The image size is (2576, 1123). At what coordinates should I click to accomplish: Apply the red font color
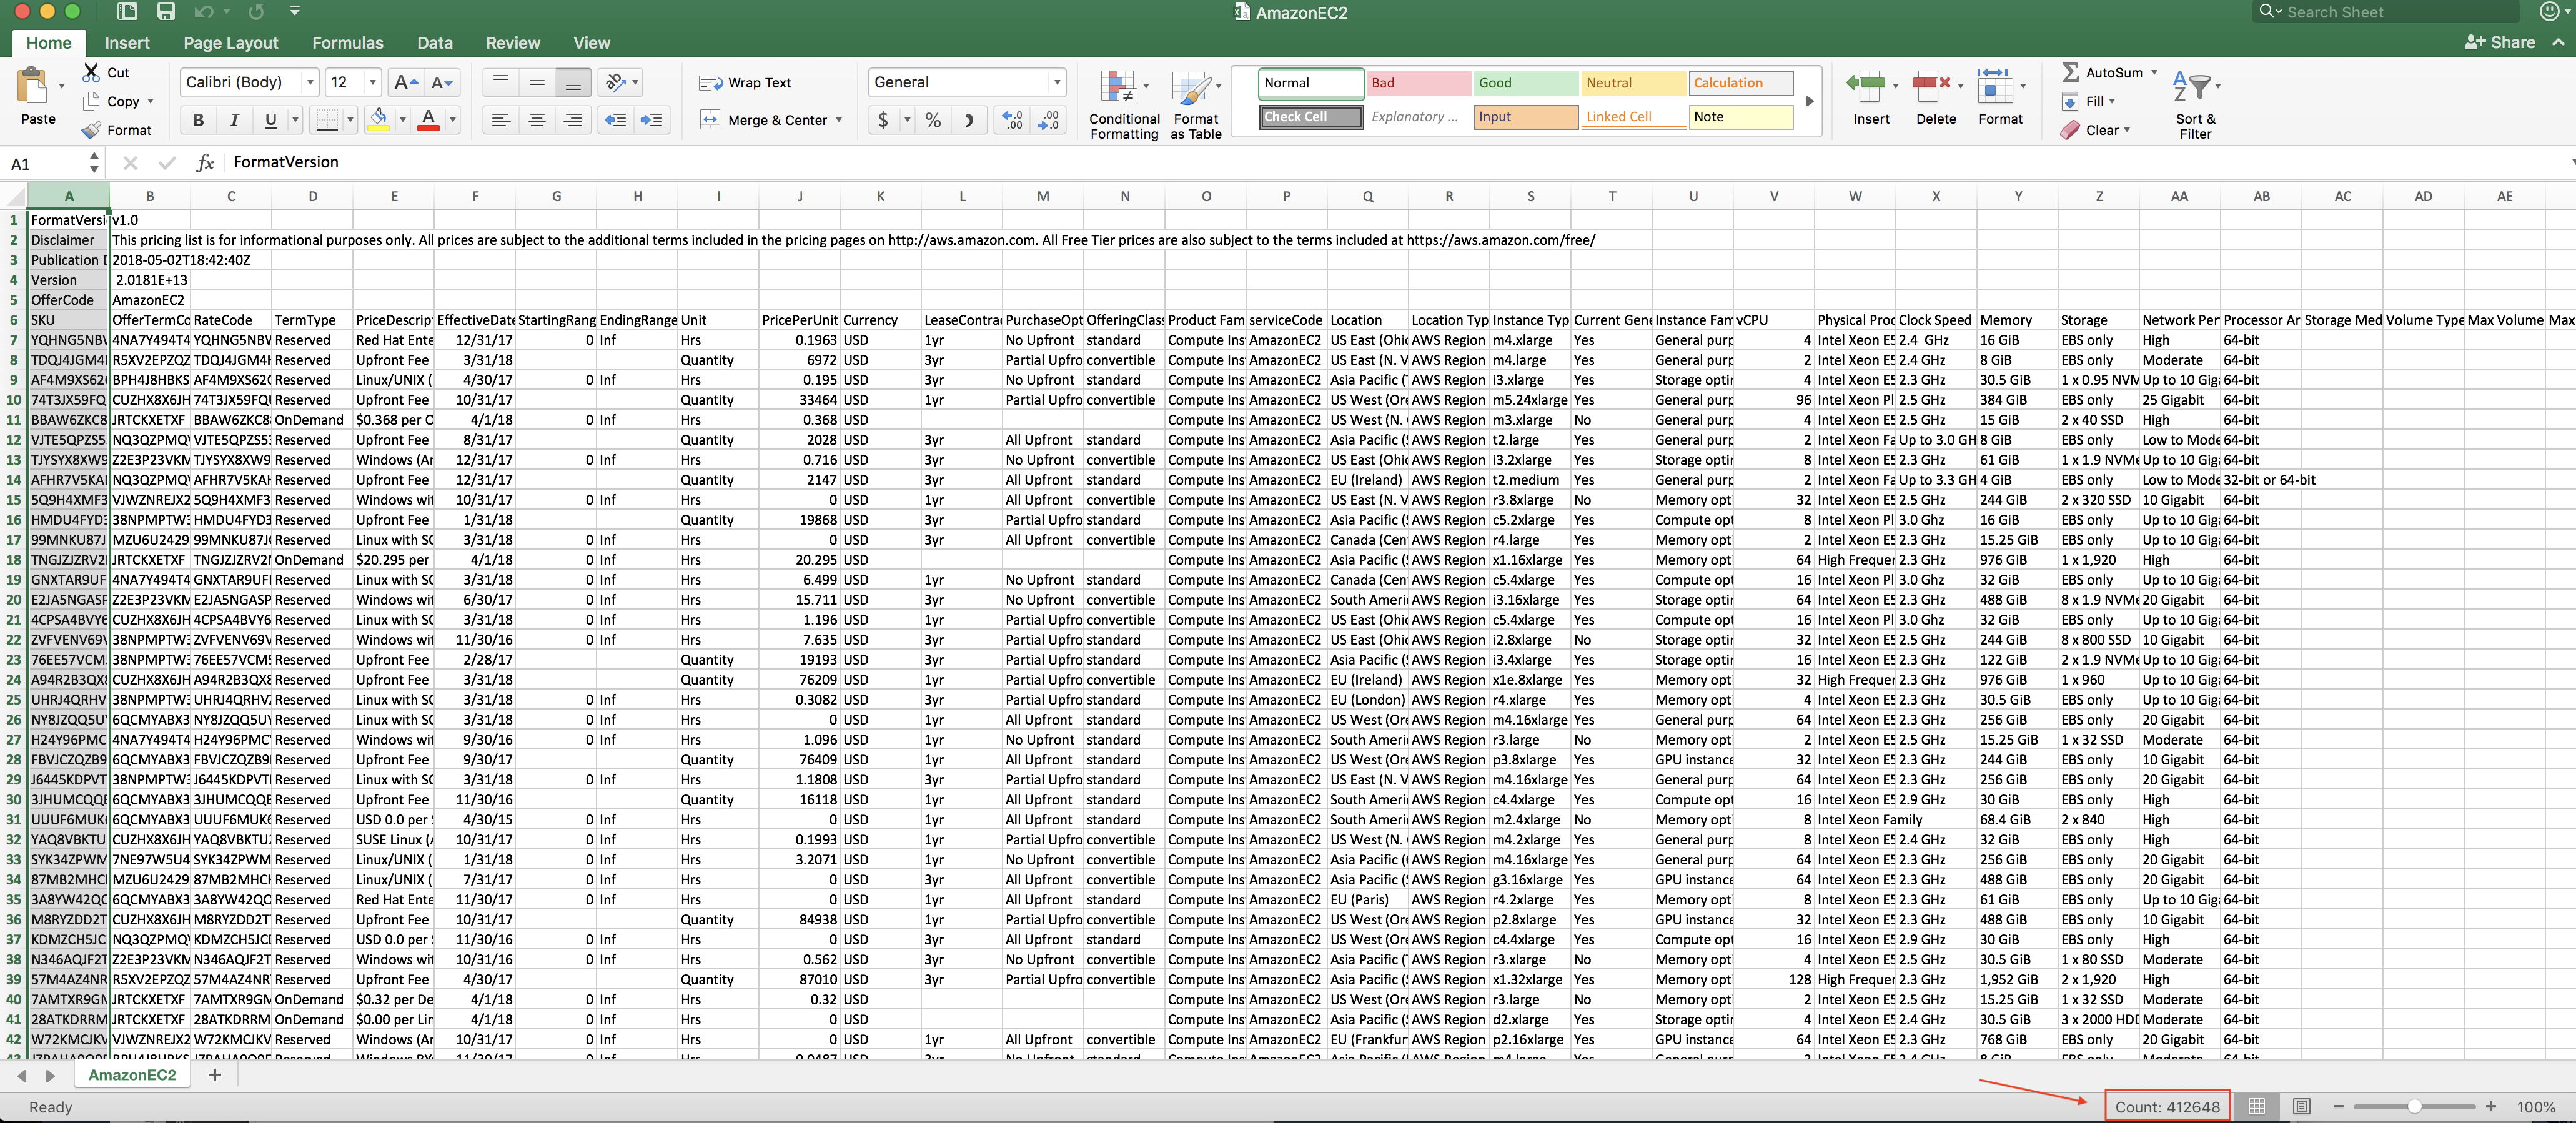(428, 120)
